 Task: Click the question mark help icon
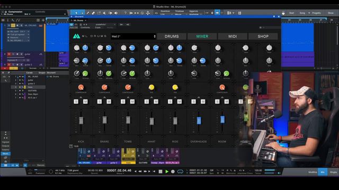coord(125,13)
